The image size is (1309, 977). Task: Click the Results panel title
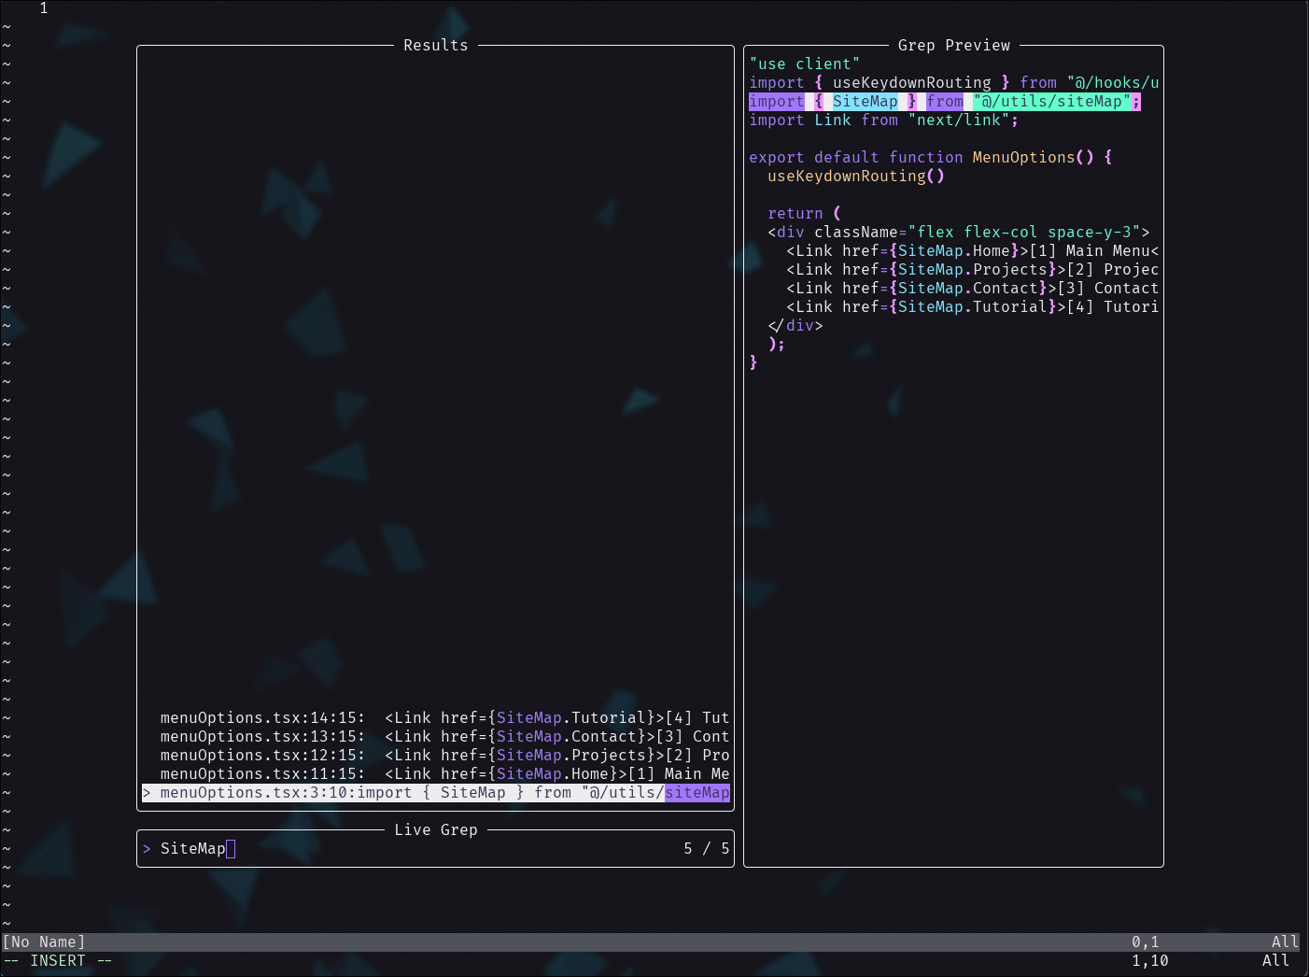click(435, 44)
